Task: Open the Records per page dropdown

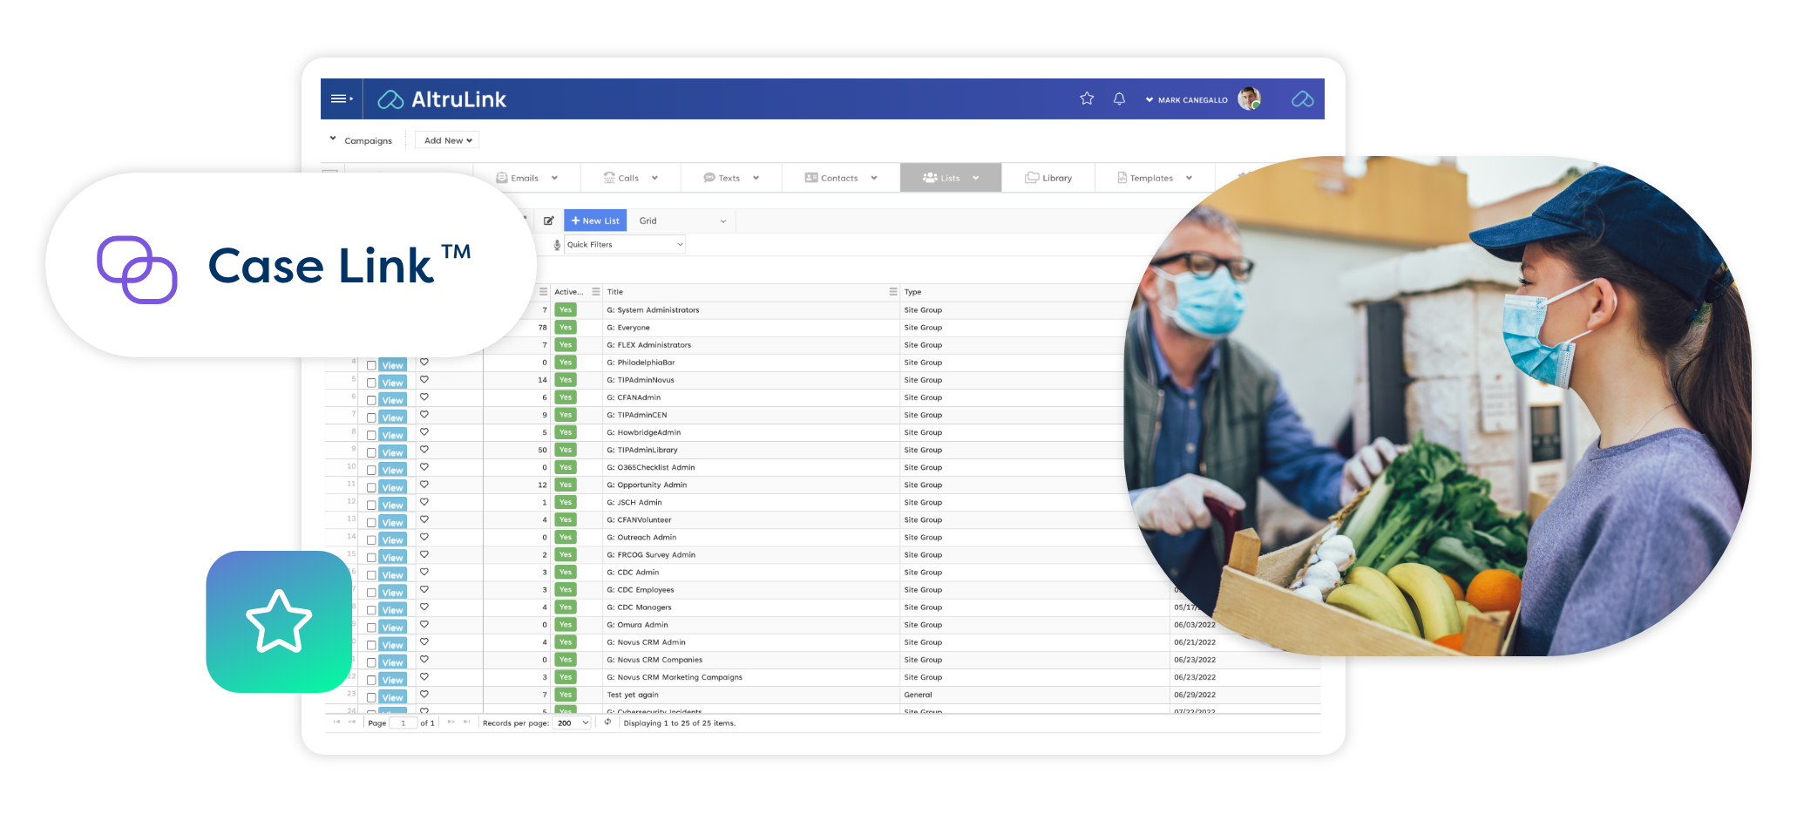Action: pyautogui.click(x=573, y=723)
